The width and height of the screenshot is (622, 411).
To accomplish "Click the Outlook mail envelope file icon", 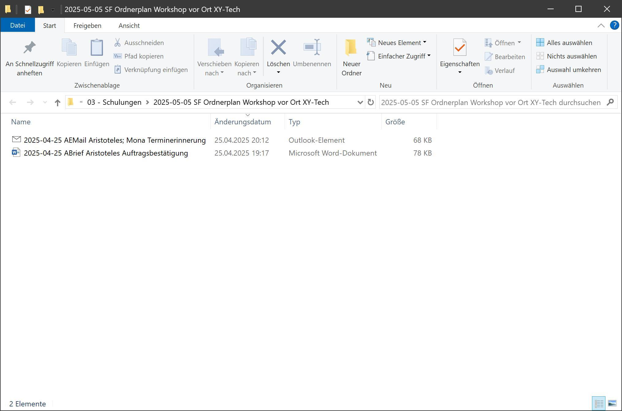I will (x=16, y=139).
